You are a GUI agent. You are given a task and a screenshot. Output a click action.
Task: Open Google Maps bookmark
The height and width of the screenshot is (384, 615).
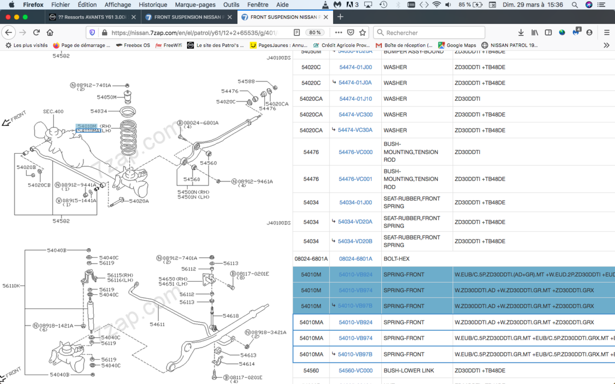457,45
